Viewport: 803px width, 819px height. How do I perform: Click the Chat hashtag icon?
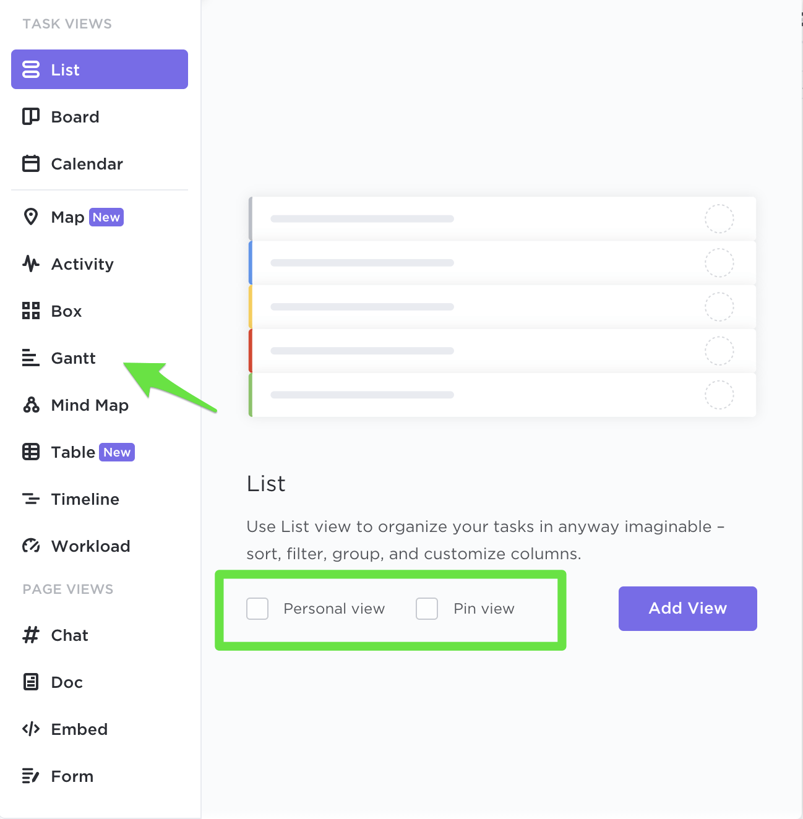pyautogui.click(x=31, y=635)
